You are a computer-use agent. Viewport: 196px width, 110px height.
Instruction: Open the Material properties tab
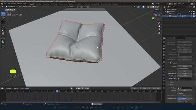point(164,84)
